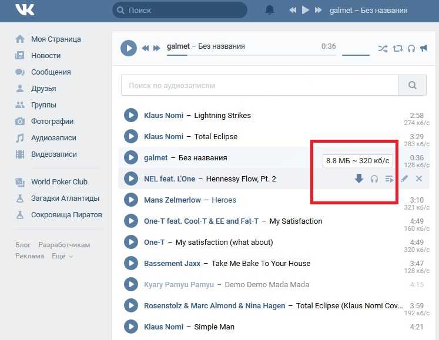Click the audio search magnifier button
Screen dimensions: 439x340
click(413, 85)
